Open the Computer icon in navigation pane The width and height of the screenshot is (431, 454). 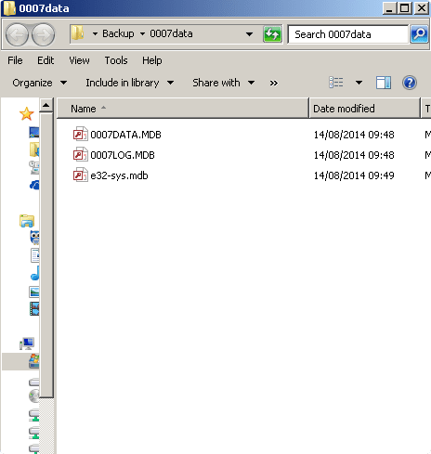point(27,344)
